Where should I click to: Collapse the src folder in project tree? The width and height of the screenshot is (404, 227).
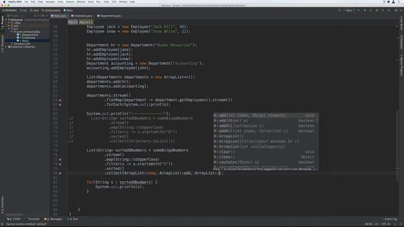pyautogui.click(x=9, y=28)
